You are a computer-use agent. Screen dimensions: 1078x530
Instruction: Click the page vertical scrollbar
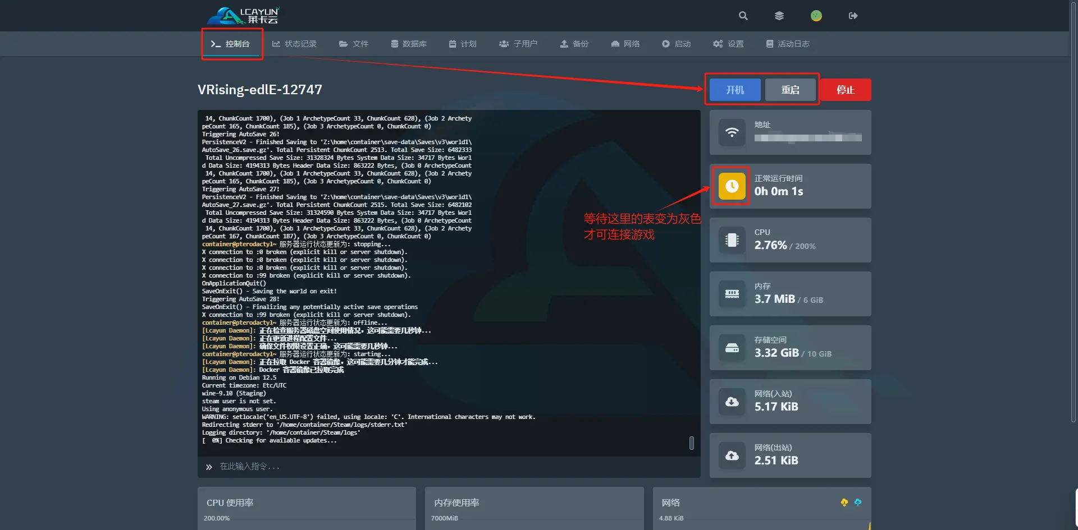tap(1074, 213)
